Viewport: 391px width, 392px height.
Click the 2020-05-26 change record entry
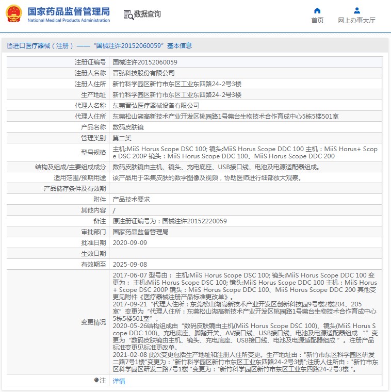(x=245, y=336)
